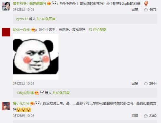
Task: Click member badge next to 给你一百分
Action: pos(34,30)
